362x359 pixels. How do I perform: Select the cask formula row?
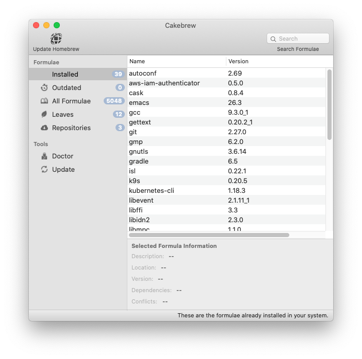coord(226,93)
